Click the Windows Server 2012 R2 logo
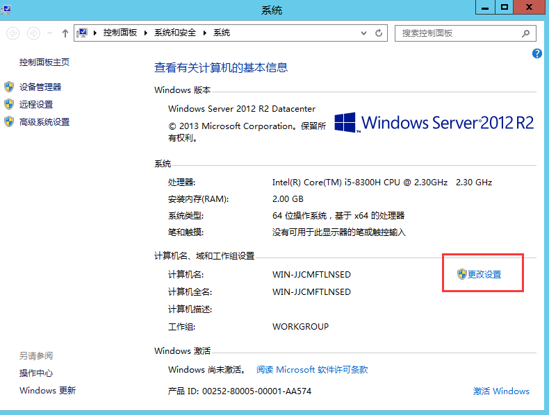The image size is (549, 415). (434, 123)
